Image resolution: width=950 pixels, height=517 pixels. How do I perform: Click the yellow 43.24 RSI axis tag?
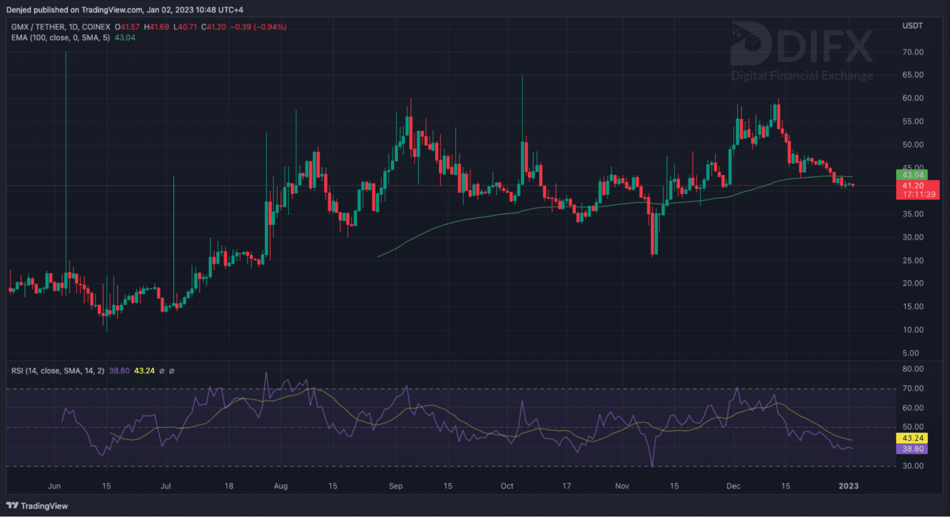[x=912, y=438]
